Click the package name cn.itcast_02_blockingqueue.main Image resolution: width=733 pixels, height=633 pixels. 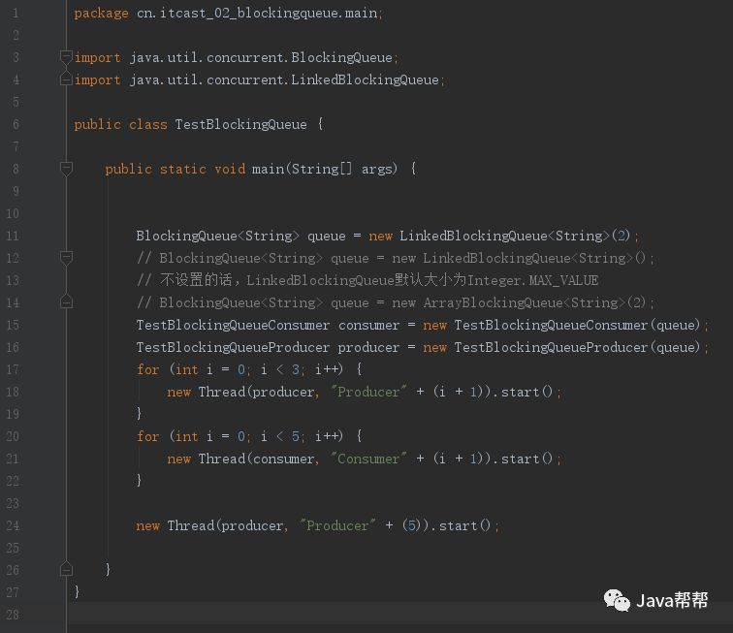click(x=257, y=14)
